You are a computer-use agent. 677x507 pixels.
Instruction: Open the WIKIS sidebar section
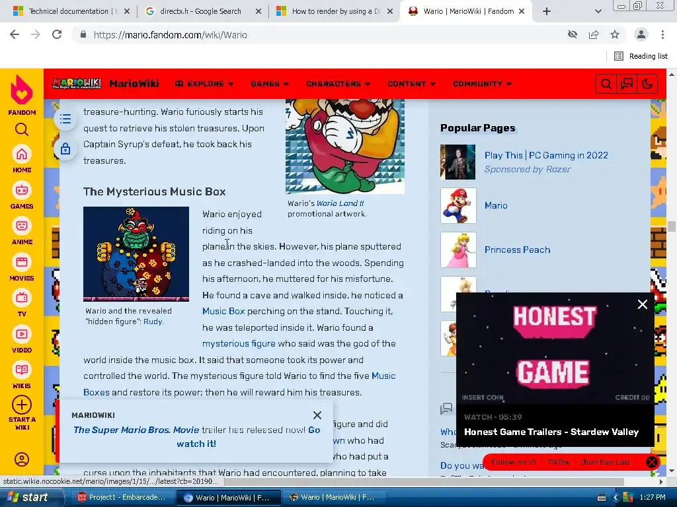click(x=22, y=375)
